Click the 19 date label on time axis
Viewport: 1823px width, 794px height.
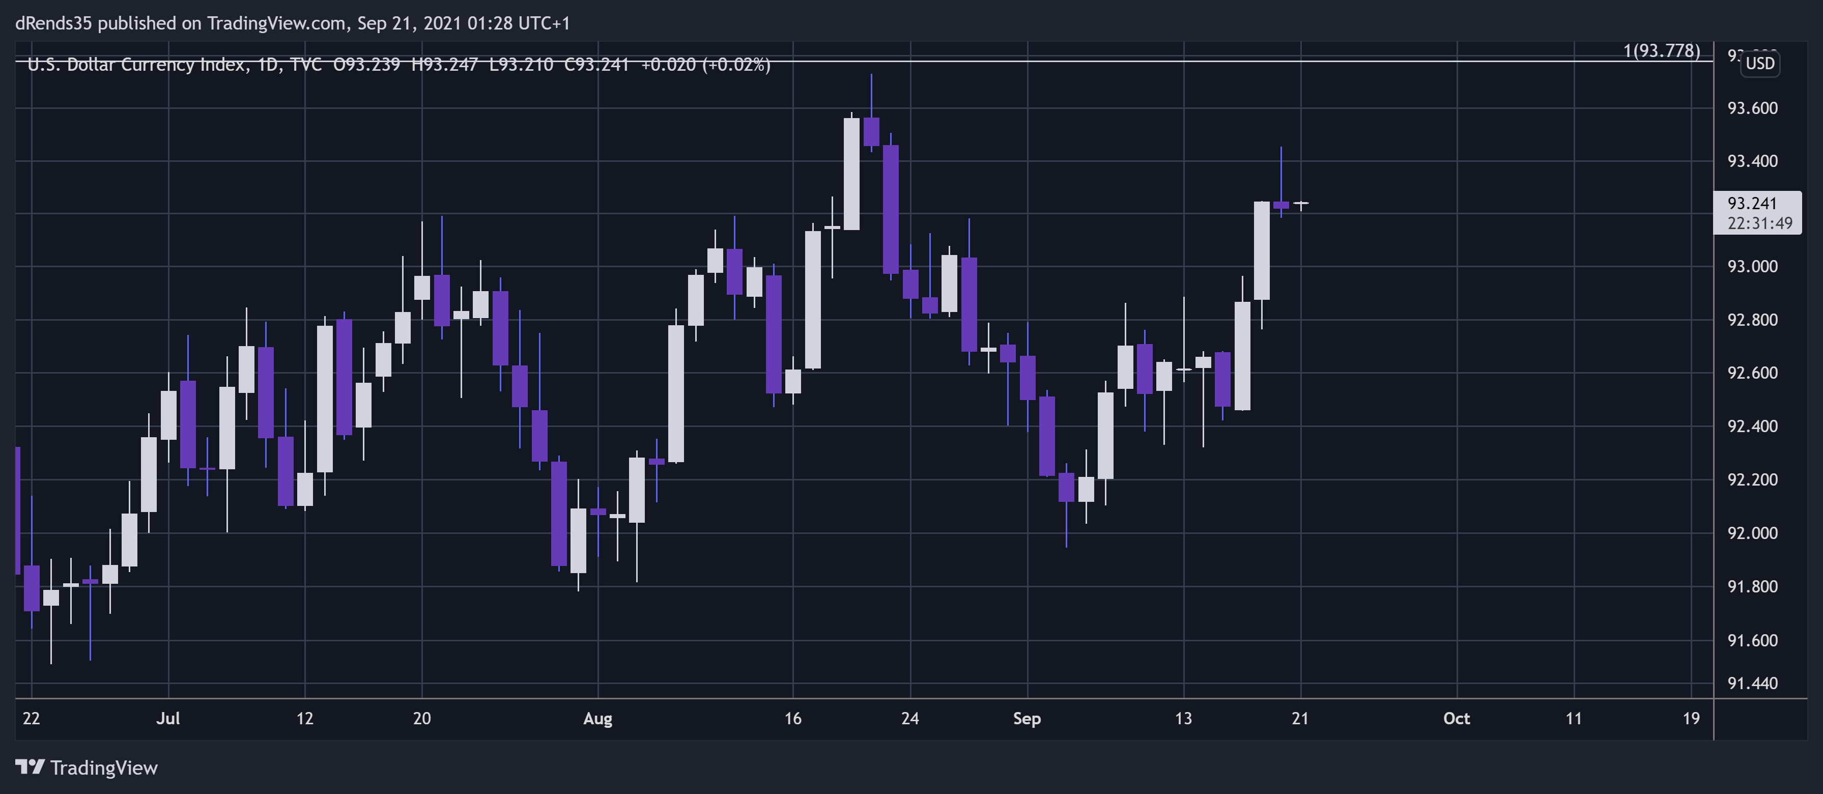(x=1691, y=718)
